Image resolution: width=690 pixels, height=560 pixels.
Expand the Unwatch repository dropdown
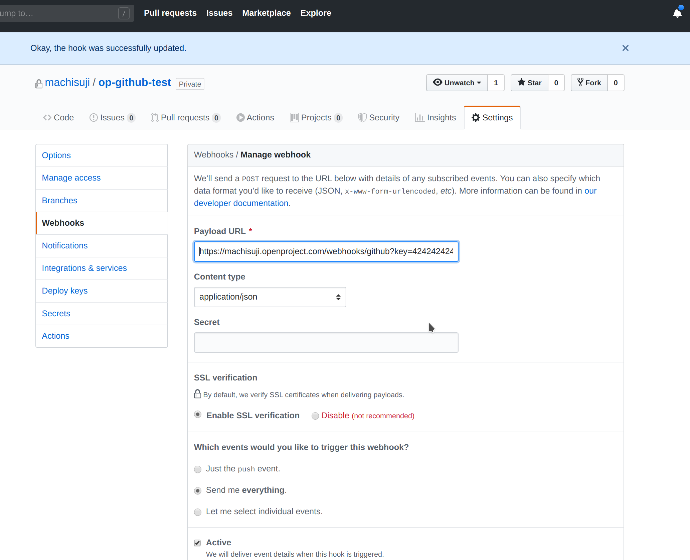click(479, 82)
